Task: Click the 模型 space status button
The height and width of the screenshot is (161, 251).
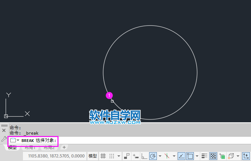Action: pyautogui.click(x=93, y=156)
